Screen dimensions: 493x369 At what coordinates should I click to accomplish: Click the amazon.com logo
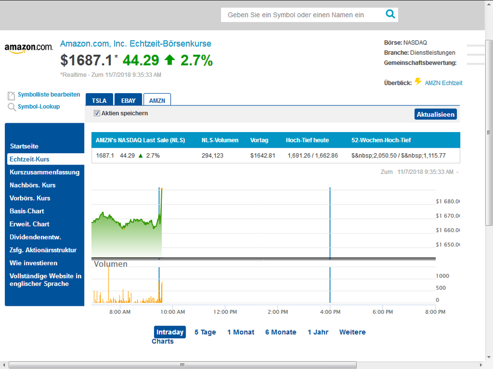29,47
